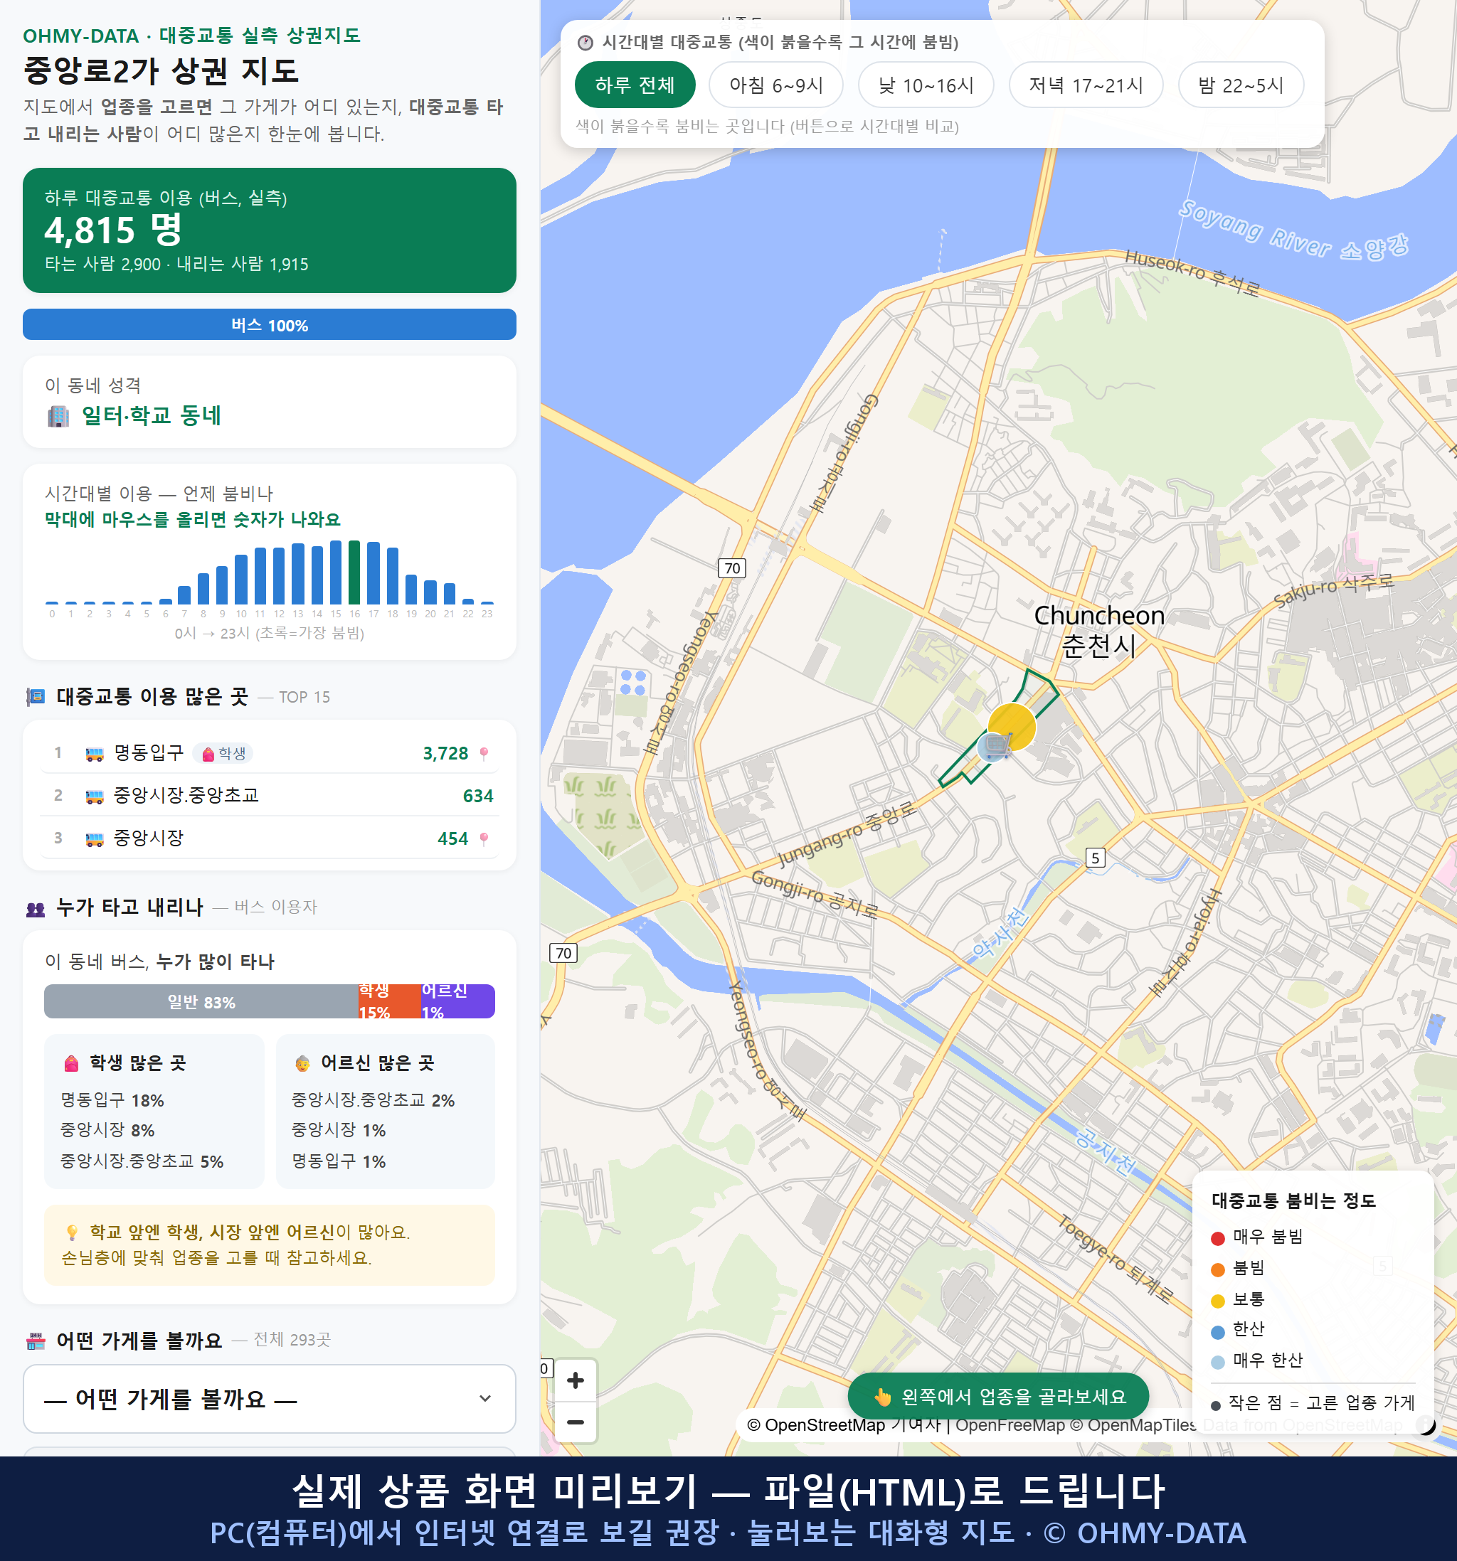Select rank 3 중앙시장 stop row
This screenshot has width=1457, height=1561.
(x=270, y=838)
